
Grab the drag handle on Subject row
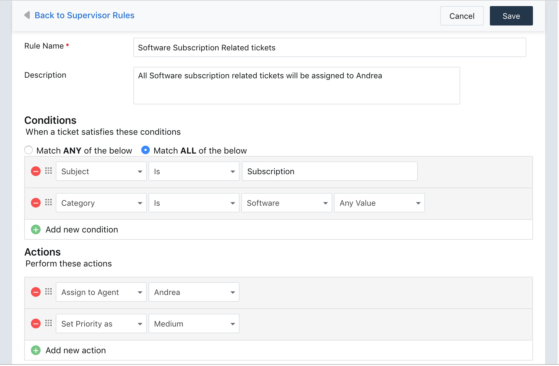click(49, 171)
